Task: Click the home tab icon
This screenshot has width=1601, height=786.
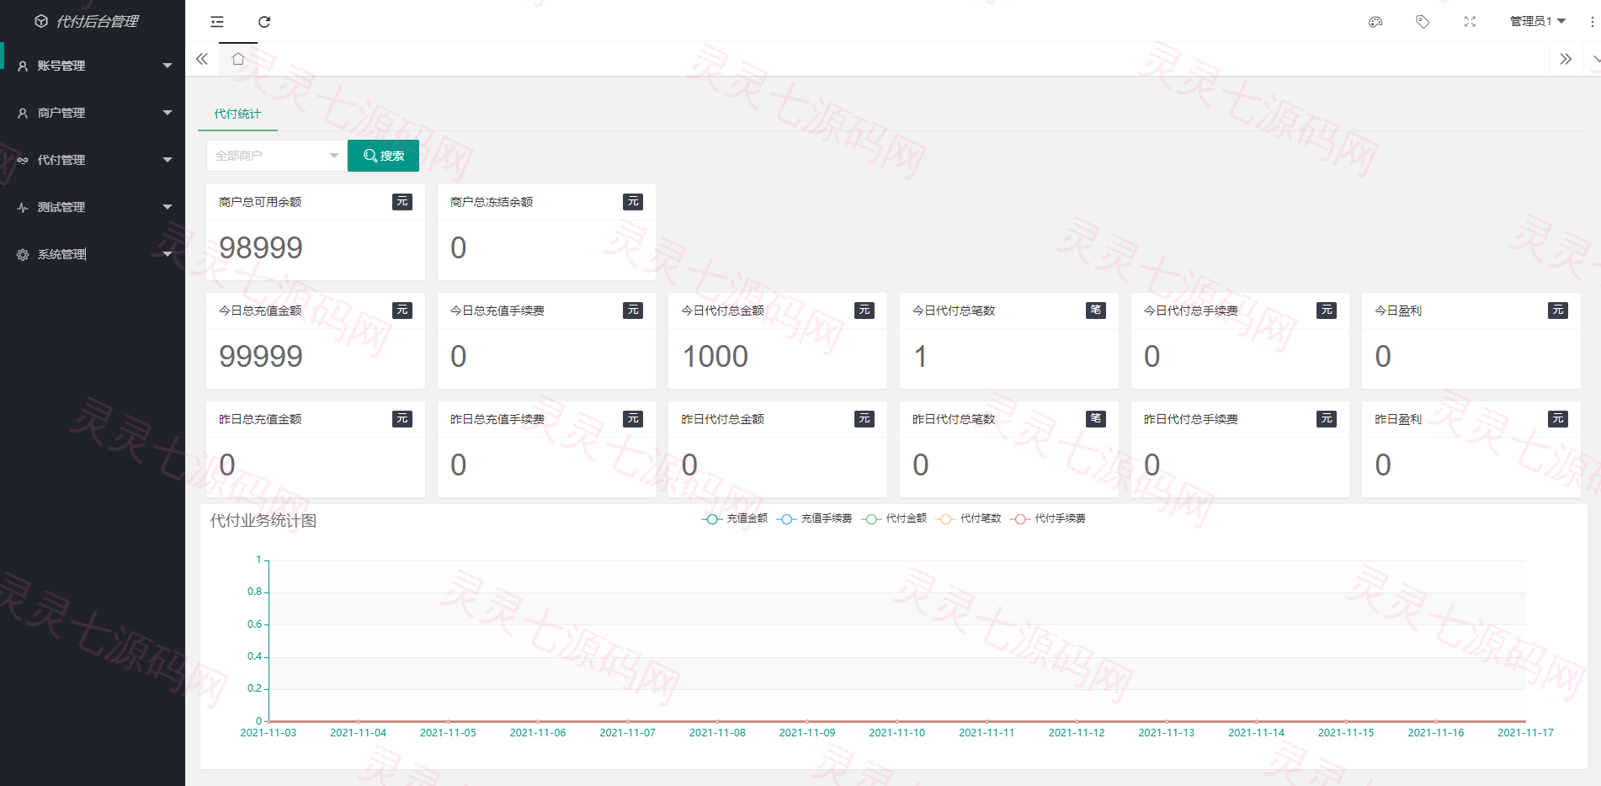Action: point(238,59)
